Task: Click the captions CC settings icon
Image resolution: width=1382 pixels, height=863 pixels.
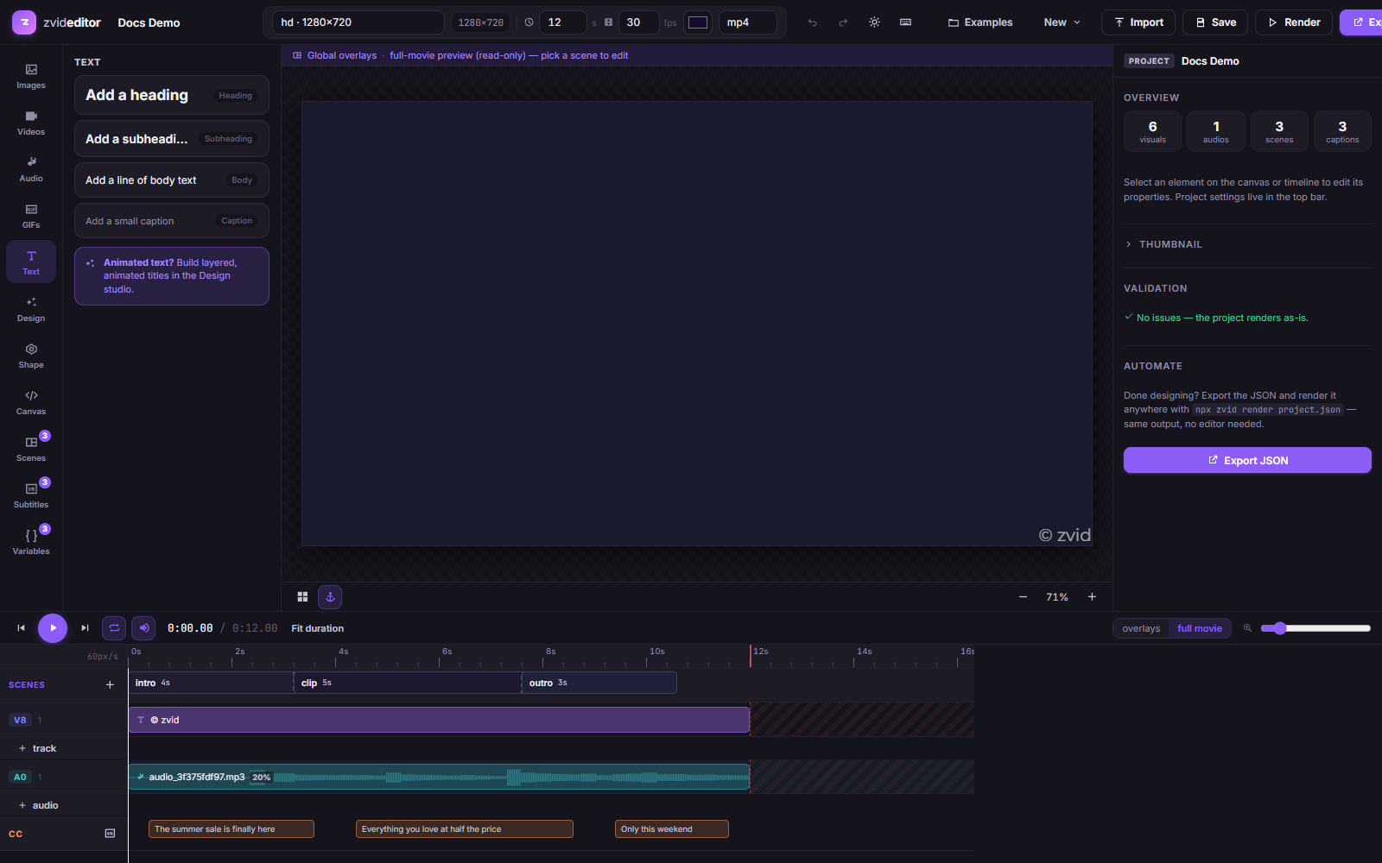Action: tap(110, 833)
